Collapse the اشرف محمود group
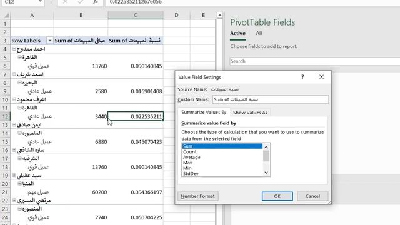The image size is (400, 225). [x=14, y=99]
